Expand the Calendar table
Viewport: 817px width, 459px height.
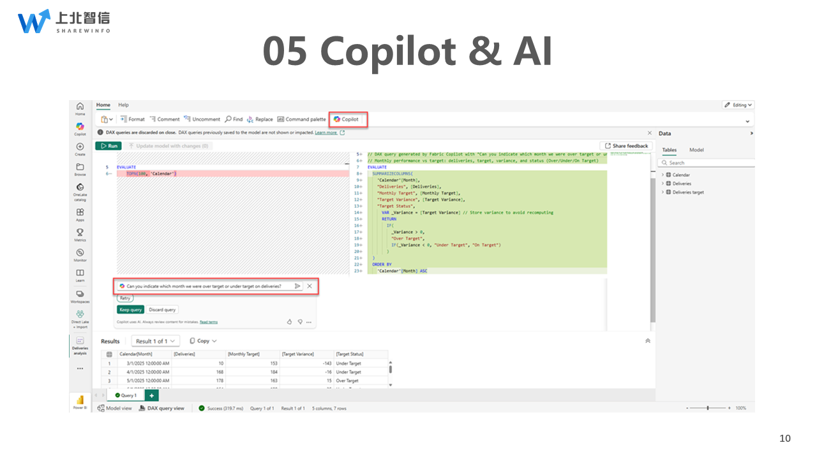point(663,175)
